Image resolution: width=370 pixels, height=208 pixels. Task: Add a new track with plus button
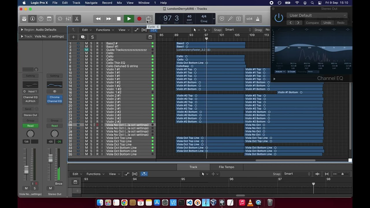coord(73,37)
